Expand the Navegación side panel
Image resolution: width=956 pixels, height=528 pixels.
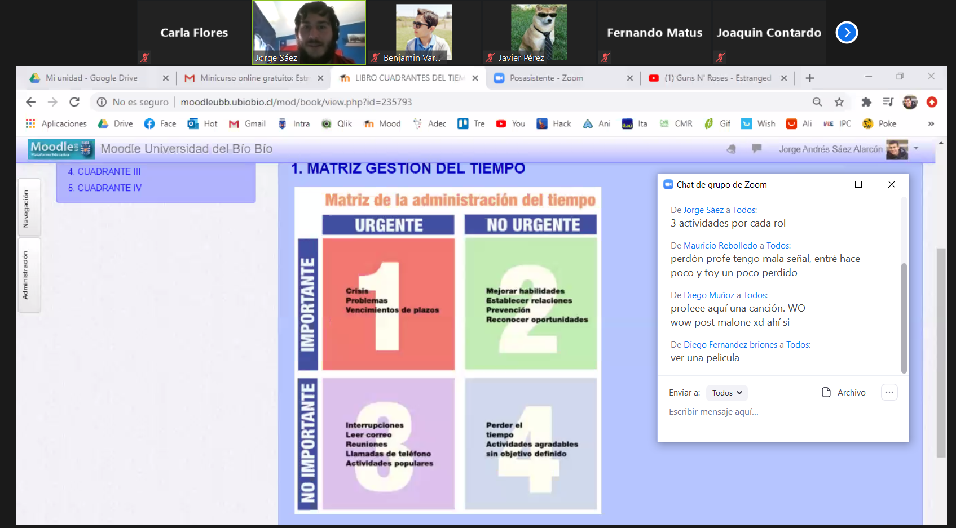point(26,208)
